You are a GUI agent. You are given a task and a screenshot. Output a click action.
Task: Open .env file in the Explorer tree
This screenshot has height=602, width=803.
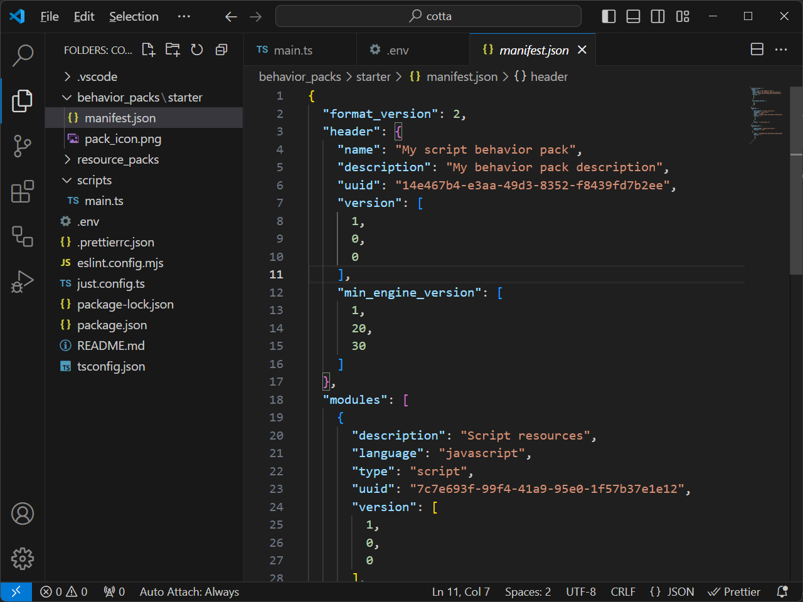click(x=144, y=221)
